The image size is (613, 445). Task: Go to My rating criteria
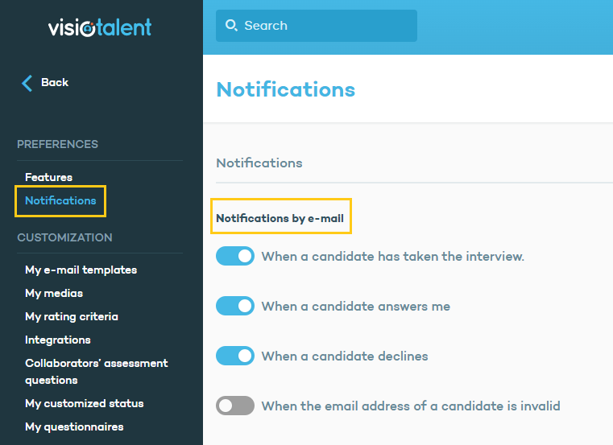72,316
